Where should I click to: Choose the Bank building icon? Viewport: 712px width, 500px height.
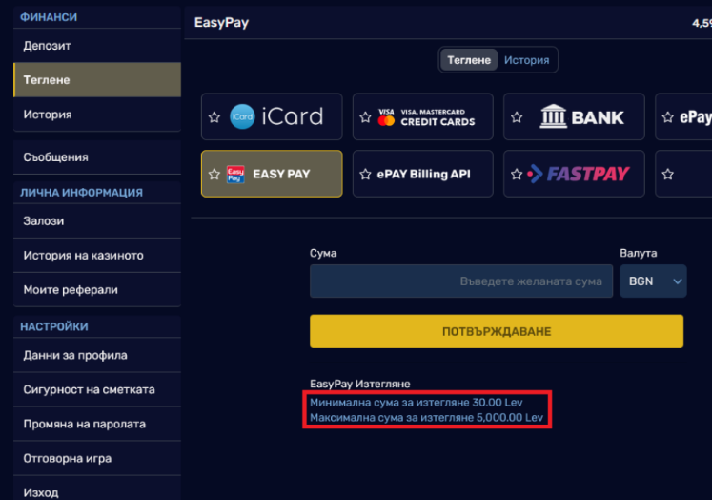(554, 117)
